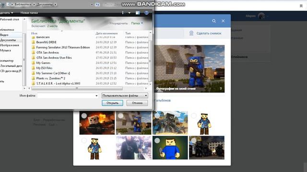Open the Папка arrange-by dropdown
The height and width of the screenshot is (172, 307).
(x=137, y=23)
